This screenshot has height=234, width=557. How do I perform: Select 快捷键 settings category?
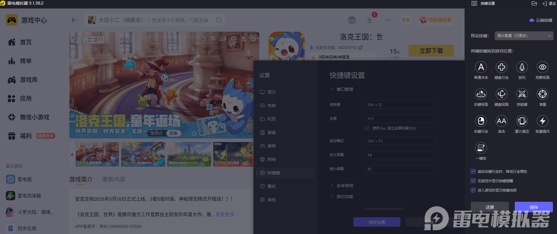click(x=286, y=173)
